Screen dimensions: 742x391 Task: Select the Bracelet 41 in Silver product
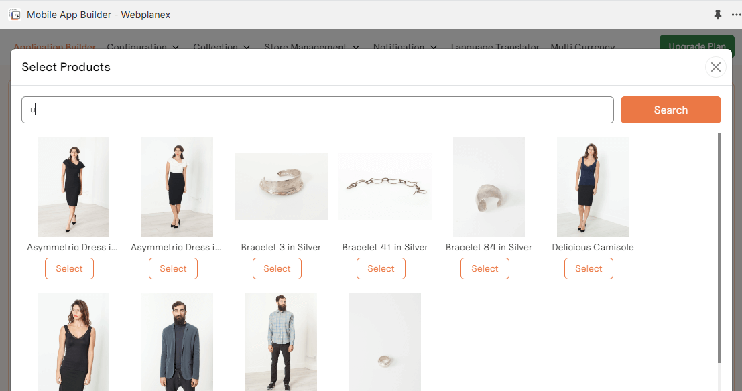(381, 268)
